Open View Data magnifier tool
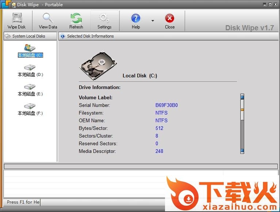 pyautogui.click(x=48, y=18)
